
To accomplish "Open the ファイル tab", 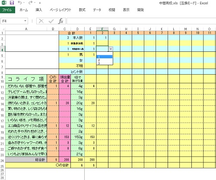I will coord(7,10).
